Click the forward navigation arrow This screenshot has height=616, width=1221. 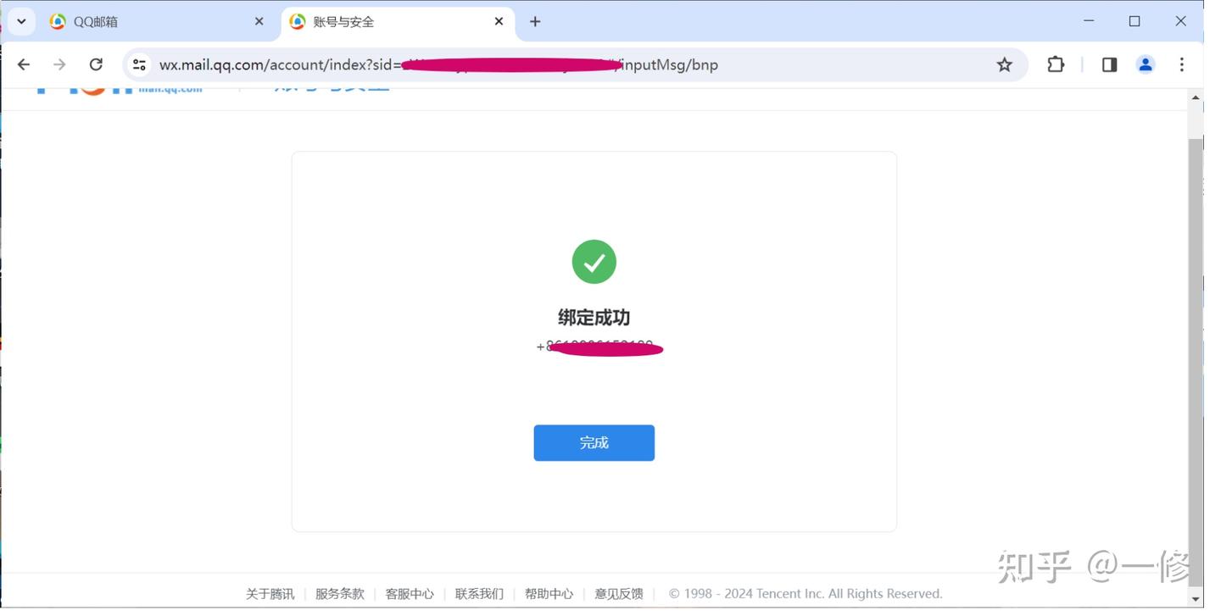point(58,64)
